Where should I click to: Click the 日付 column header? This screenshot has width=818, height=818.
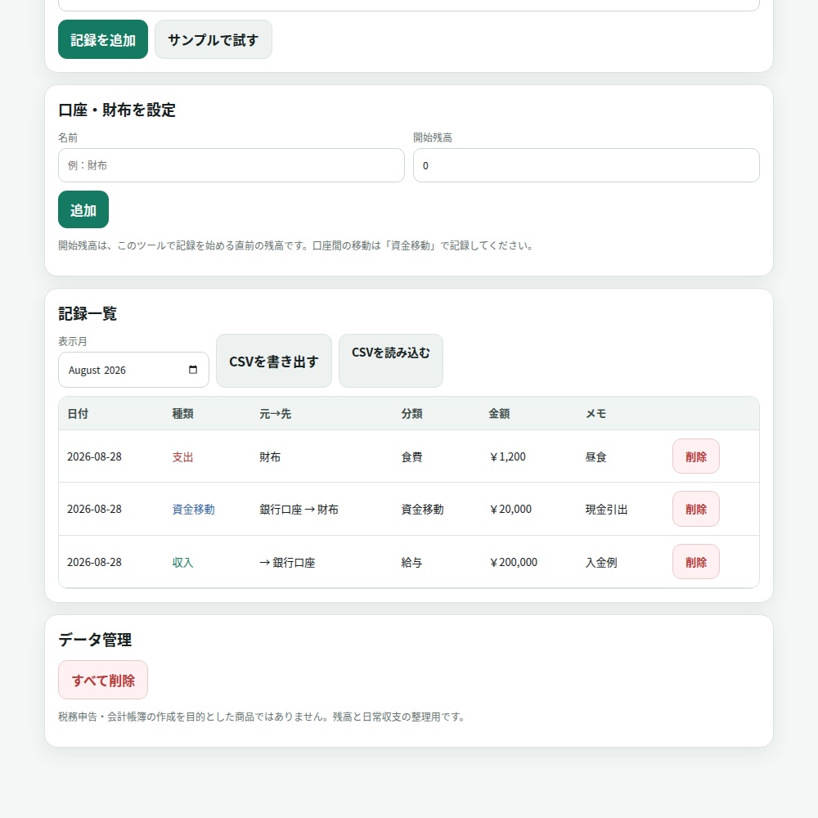click(x=78, y=414)
